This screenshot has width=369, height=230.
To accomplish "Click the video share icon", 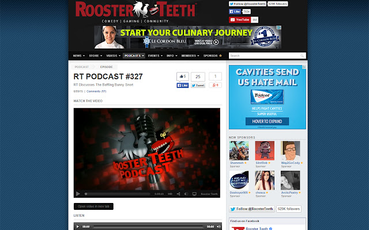I will pos(178,194).
